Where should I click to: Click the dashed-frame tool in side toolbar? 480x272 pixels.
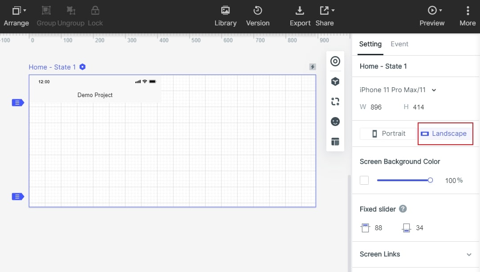(x=335, y=101)
